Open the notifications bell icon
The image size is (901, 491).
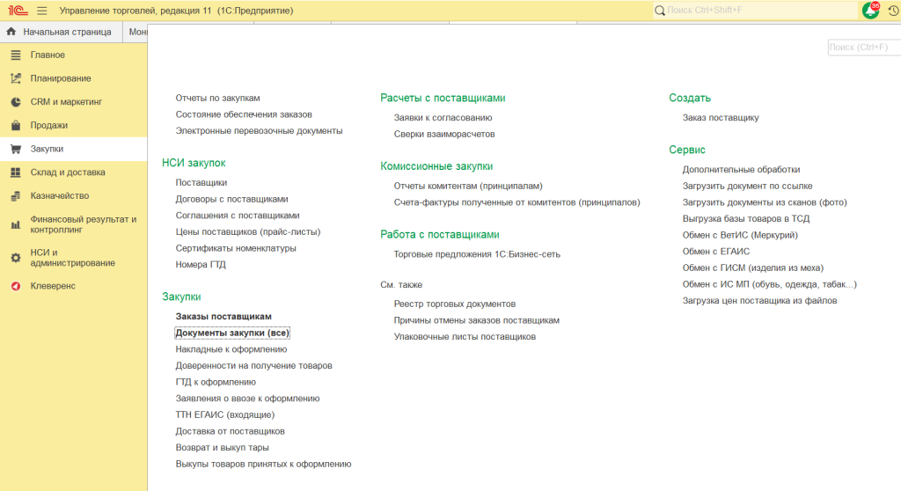pyautogui.click(x=870, y=11)
